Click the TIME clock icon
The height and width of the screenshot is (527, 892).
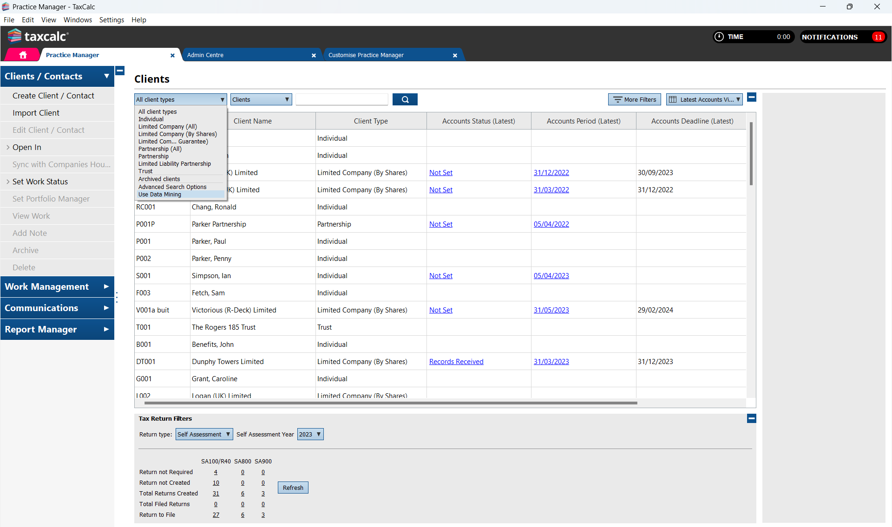click(x=719, y=37)
